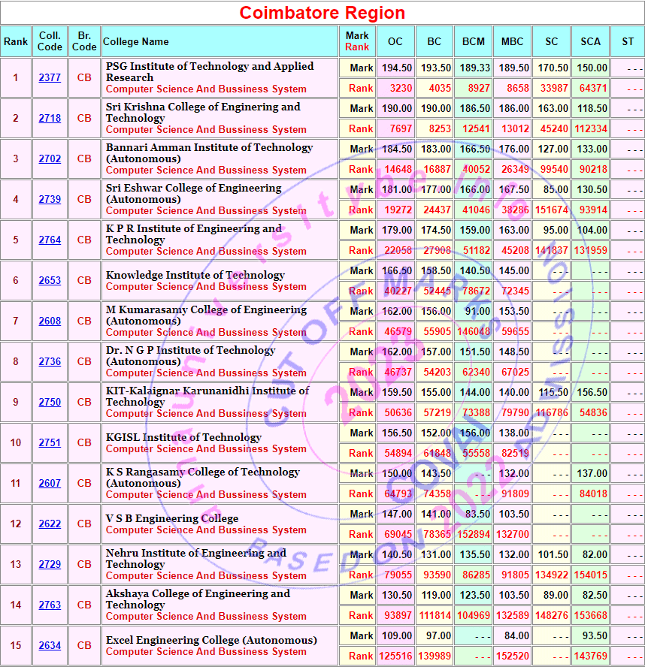Image resolution: width=645 pixels, height=667 pixels.
Task: Follow college code link 2751
Action: click(x=50, y=443)
